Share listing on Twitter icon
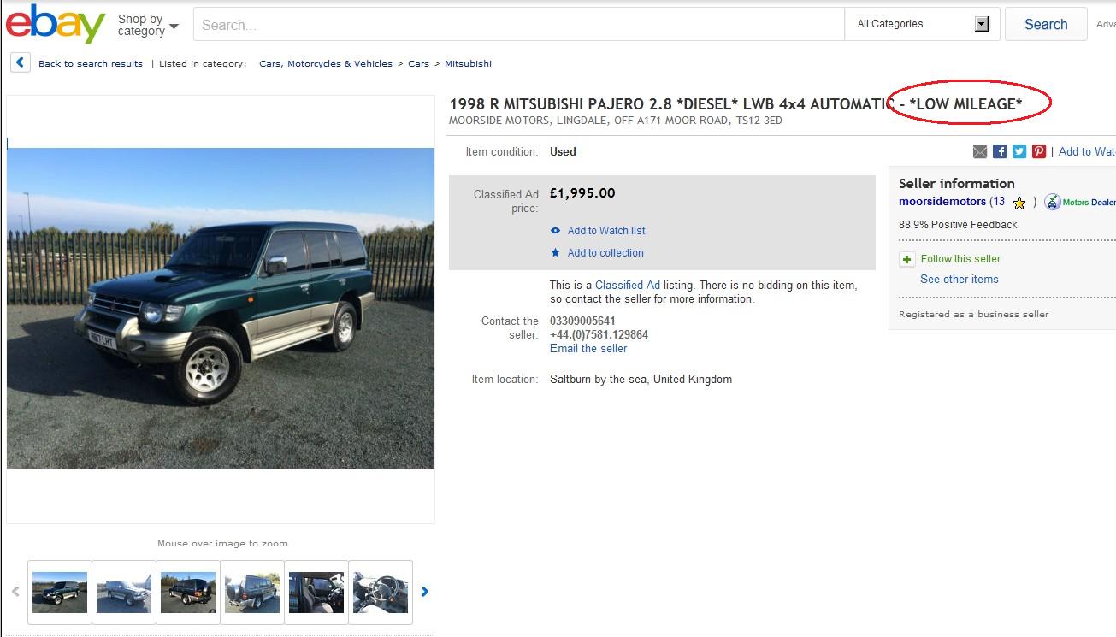 tap(1019, 151)
